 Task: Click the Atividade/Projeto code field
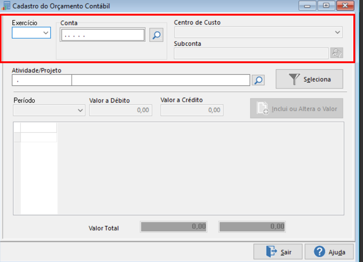point(42,80)
